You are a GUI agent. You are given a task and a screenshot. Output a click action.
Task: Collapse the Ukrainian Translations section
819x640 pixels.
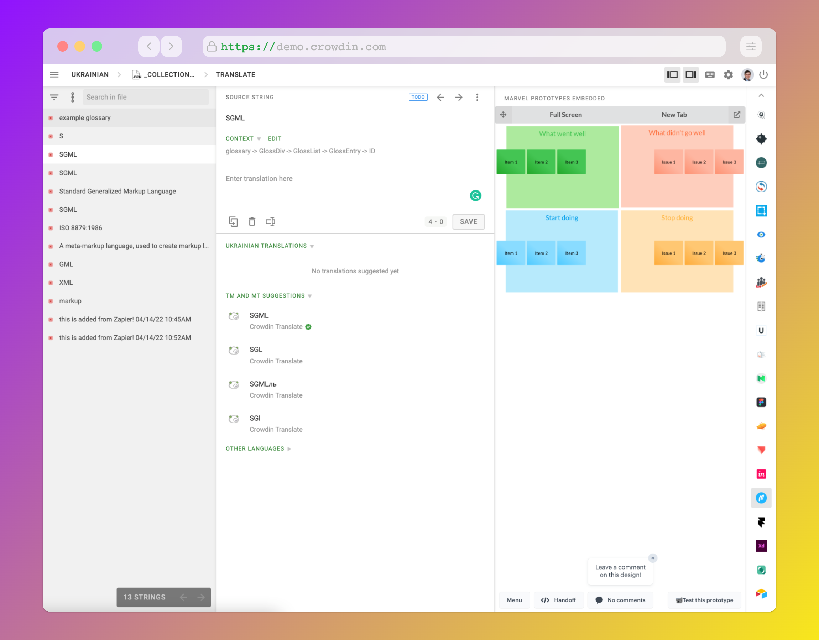[270, 246]
